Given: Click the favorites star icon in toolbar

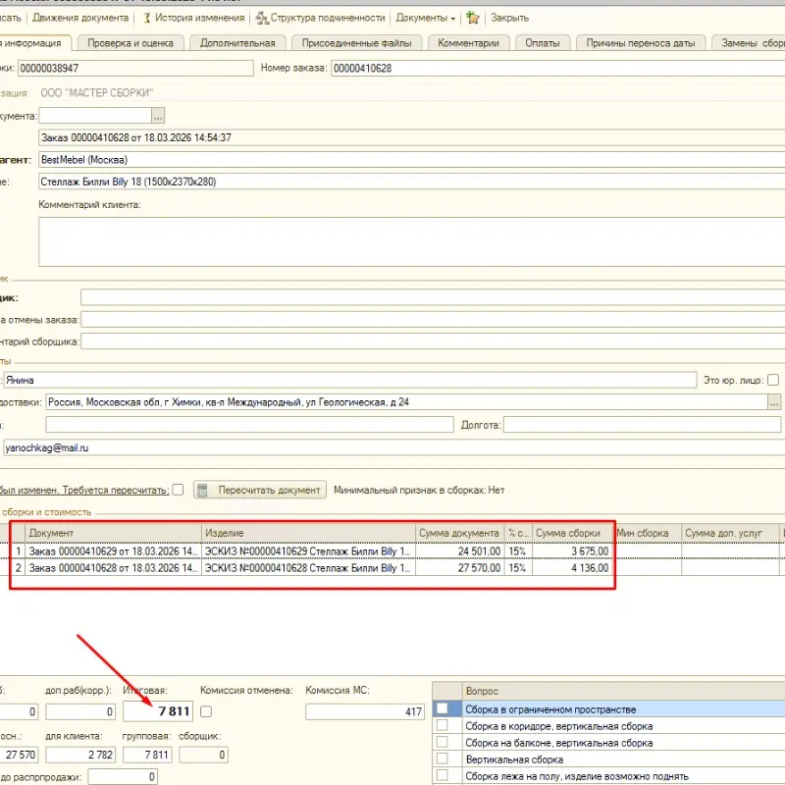Looking at the screenshot, I should coord(473,18).
